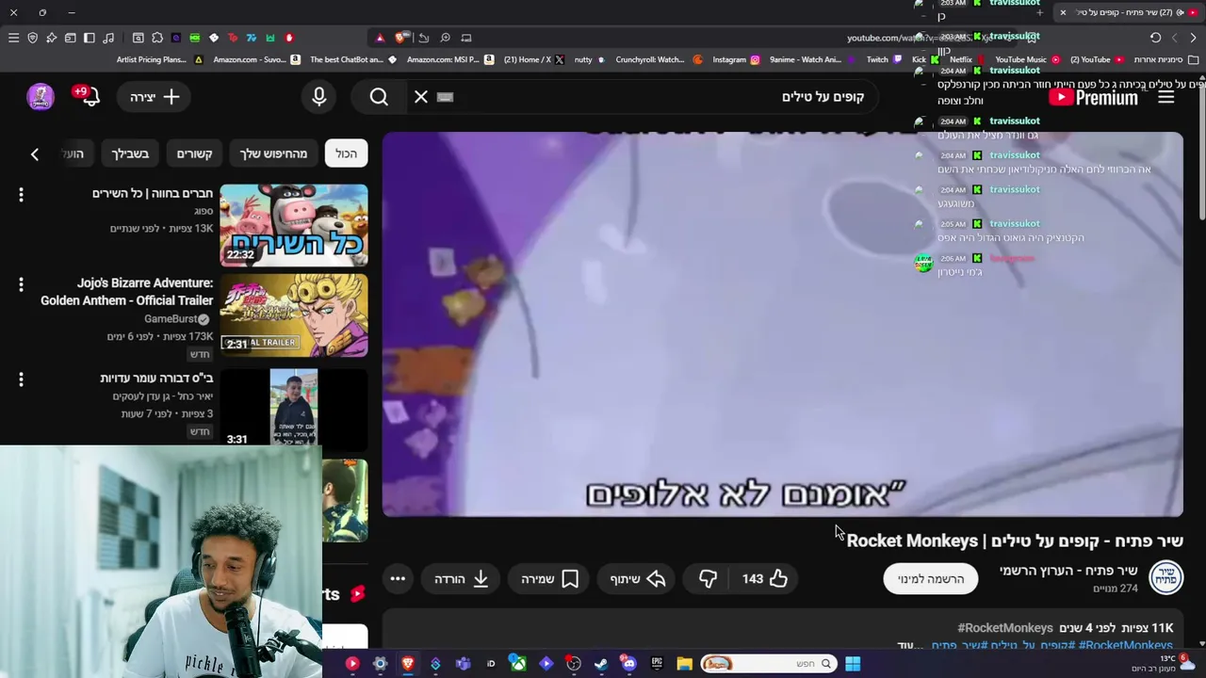
Task: Click the שיתוף share button
Action: [x=638, y=579]
